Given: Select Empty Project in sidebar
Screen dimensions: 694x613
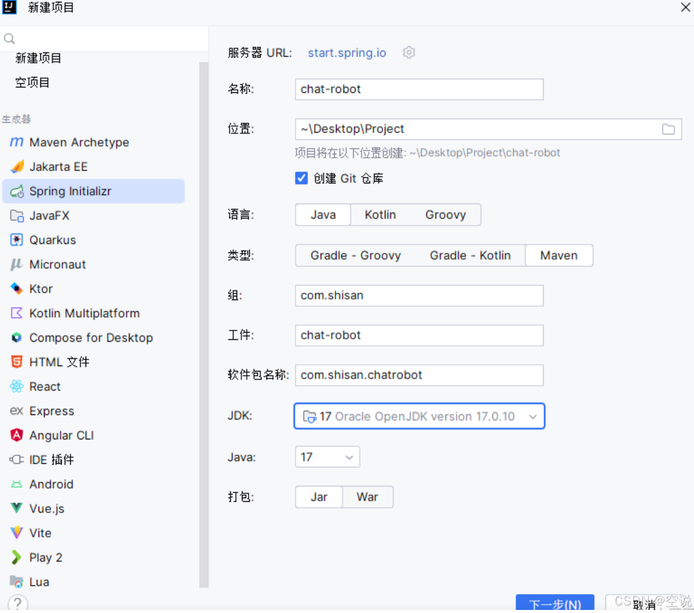Looking at the screenshot, I should [x=32, y=83].
